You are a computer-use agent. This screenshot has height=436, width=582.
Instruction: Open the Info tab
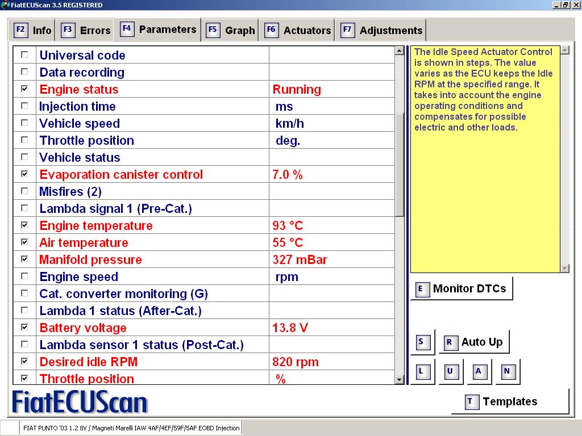coord(32,30)
